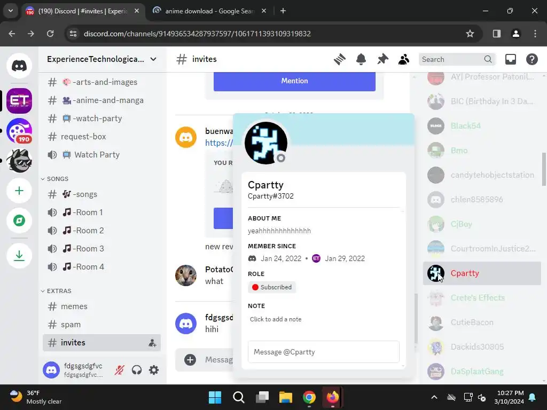The width and height of the screenshot is (547, 410).
Task: Select member Dackids30805 in member list
Action: click(x=482, y=347)
